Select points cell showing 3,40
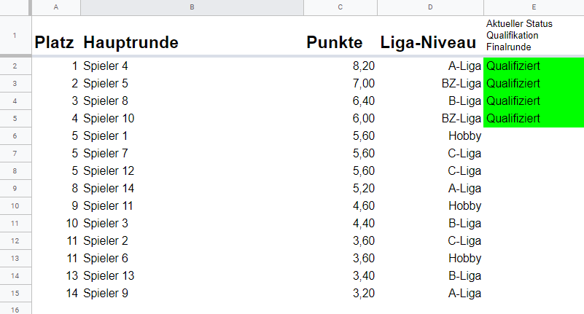 pyautogui.click(x=340, y=275)
